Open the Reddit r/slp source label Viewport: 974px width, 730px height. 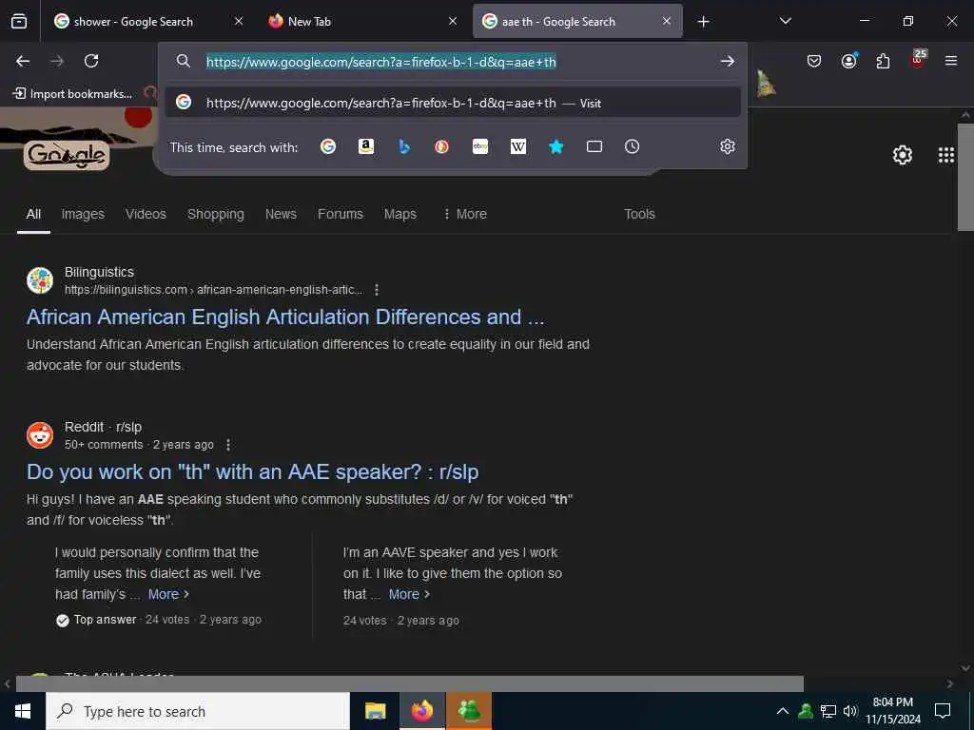pos(103,427)
